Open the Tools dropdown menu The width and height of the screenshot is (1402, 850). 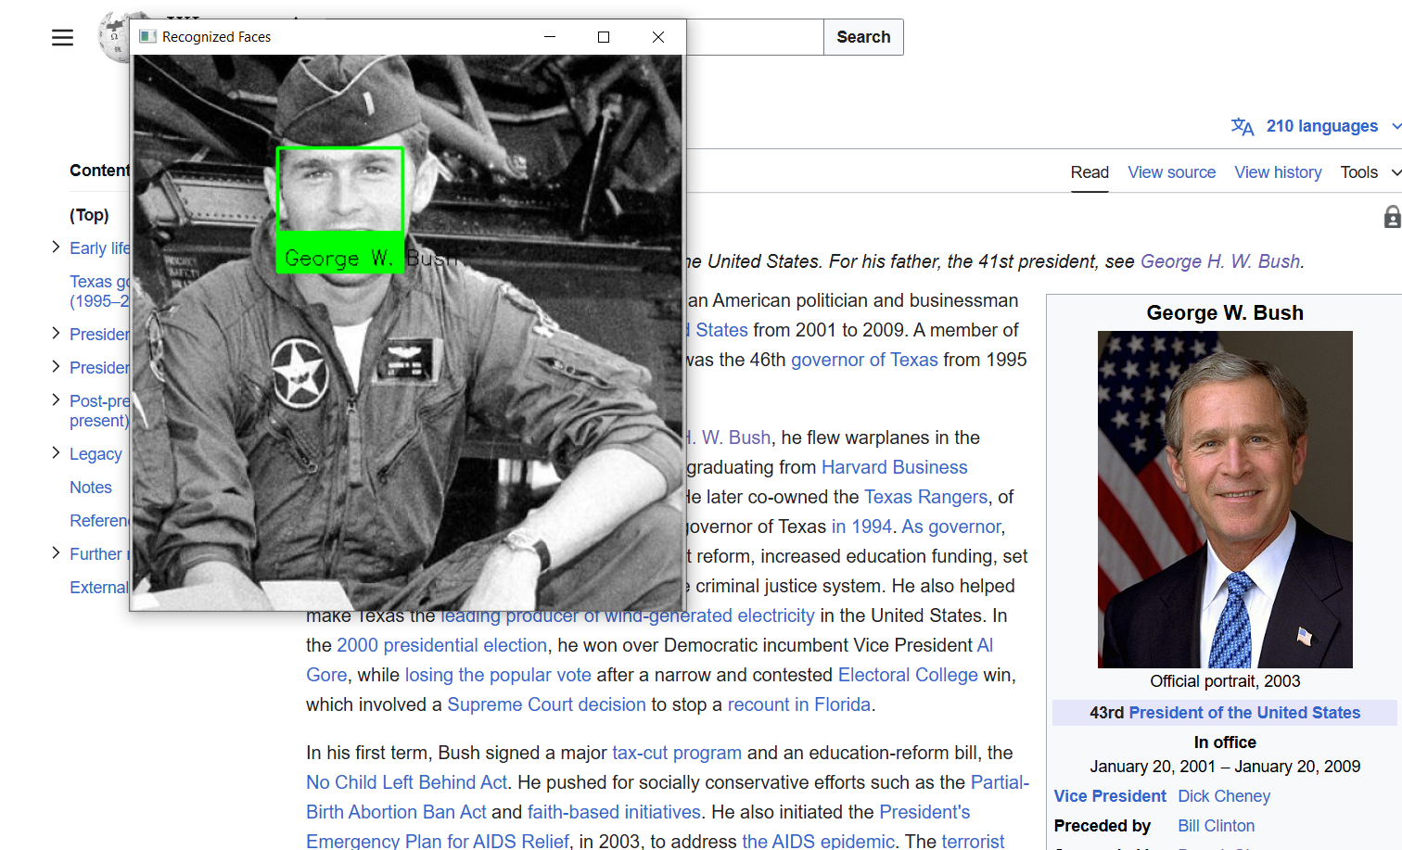[1370, 172]
